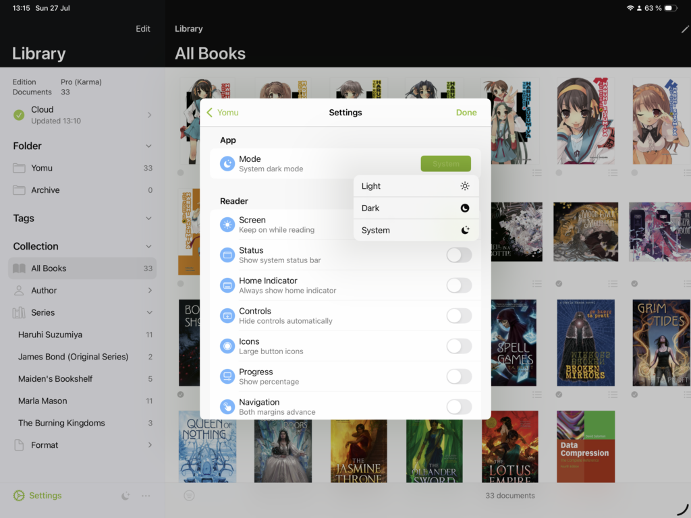Open the Queen of Nothing book cover
691x518 pixels.
[208, 451]
